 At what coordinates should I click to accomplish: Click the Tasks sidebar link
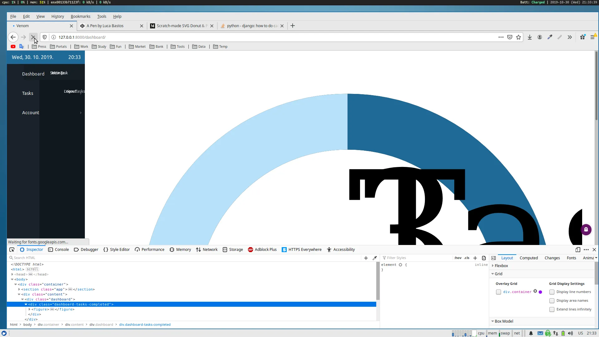tap(27, 93)
